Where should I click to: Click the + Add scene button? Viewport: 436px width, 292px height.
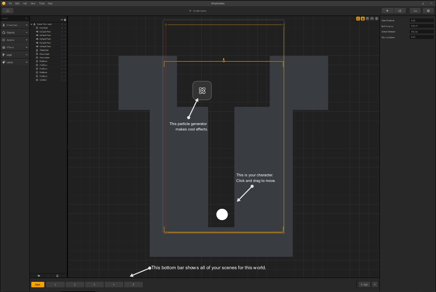tap(364, 284)
